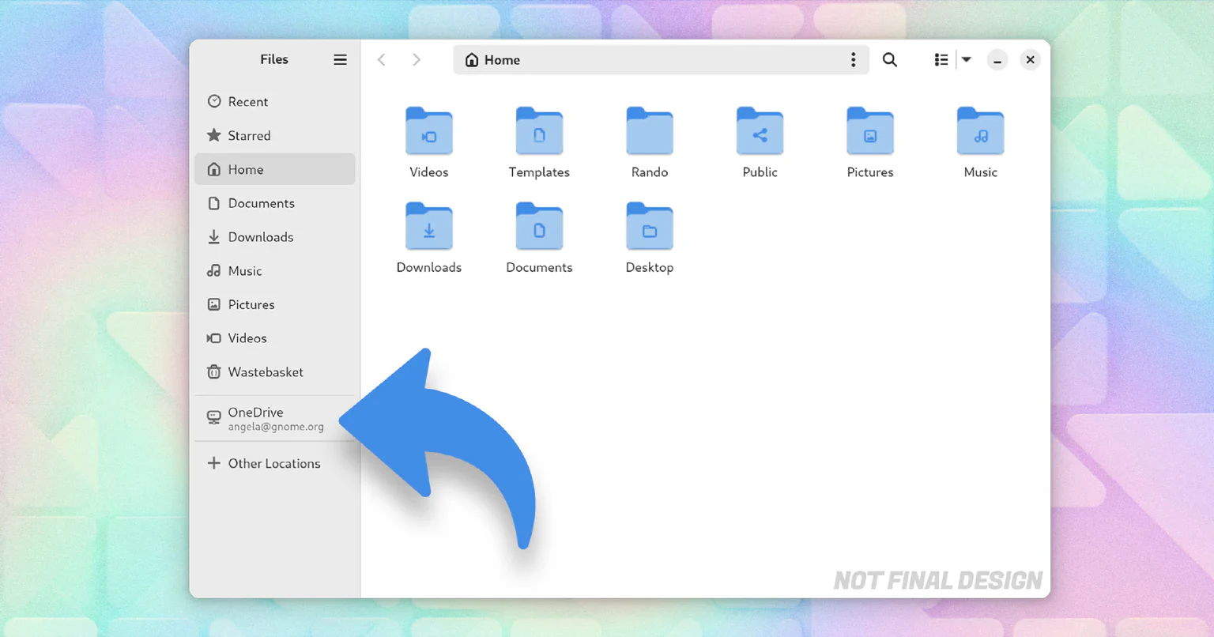1214x637 pixels.
Task: Expand the view options dropdown arrow
Action: click(x=967, y=60)
